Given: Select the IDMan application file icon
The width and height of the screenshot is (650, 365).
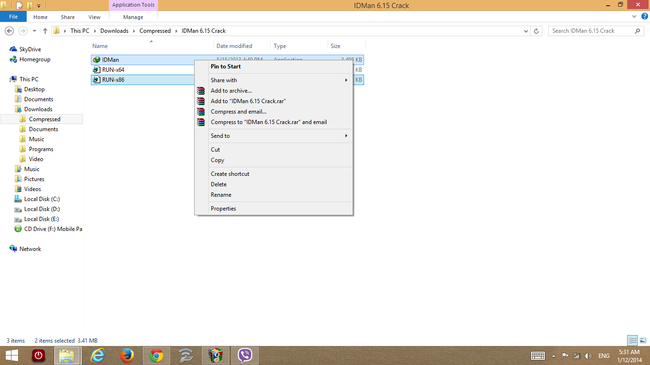Looking at the screenshot, I should 97,60.
